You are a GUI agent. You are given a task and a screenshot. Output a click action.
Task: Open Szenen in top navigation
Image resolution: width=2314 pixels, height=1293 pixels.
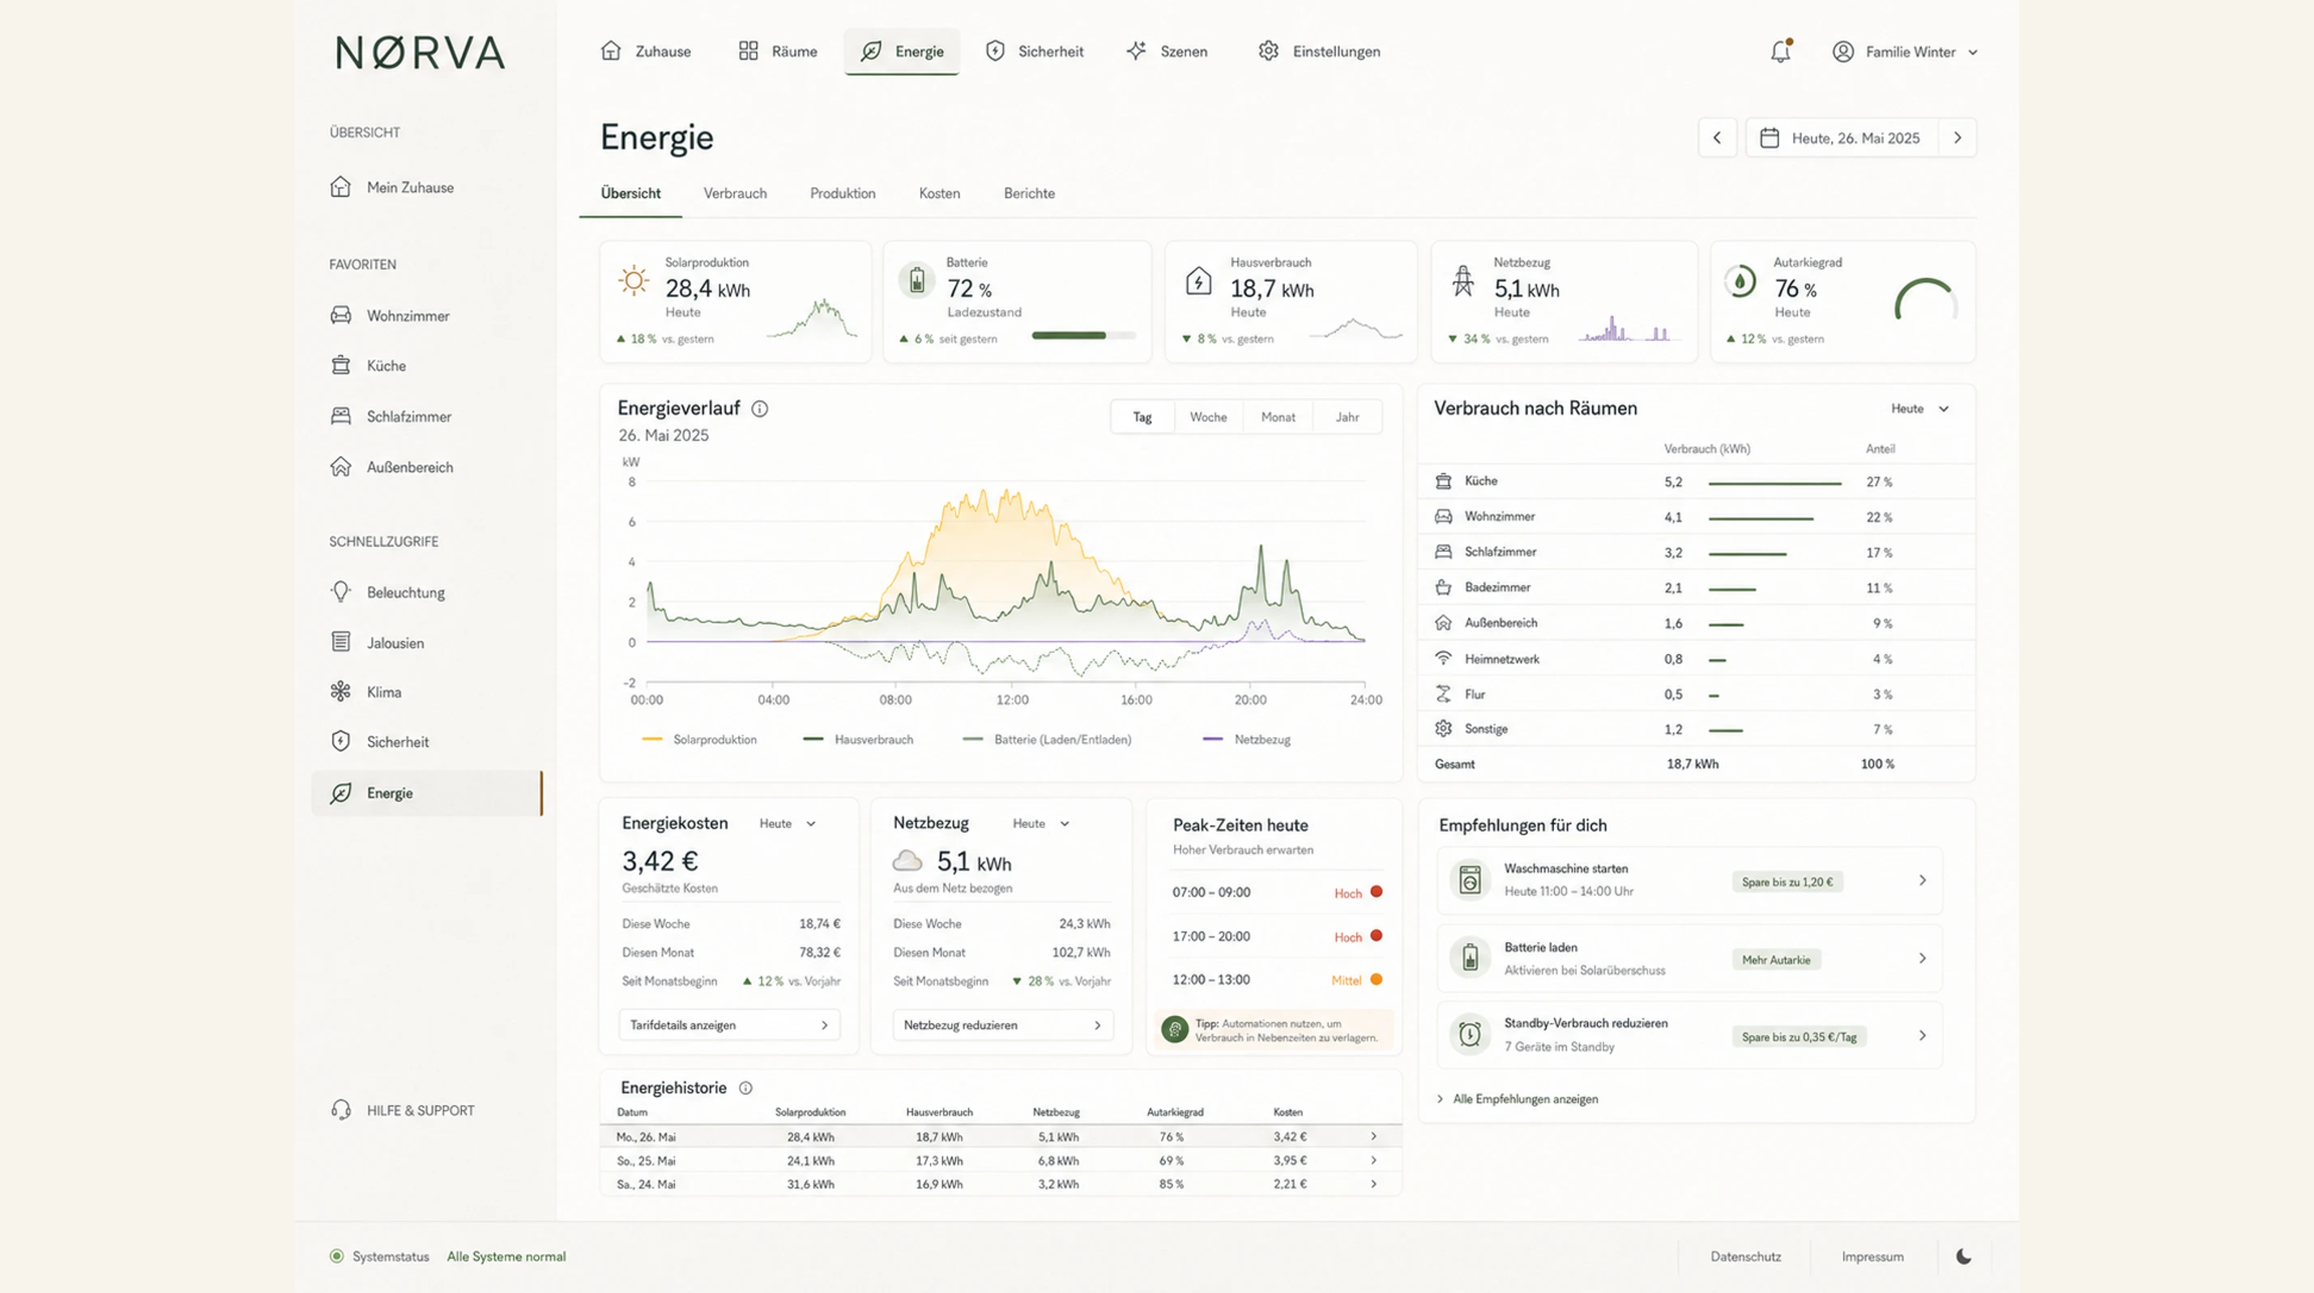point(1167,51)
